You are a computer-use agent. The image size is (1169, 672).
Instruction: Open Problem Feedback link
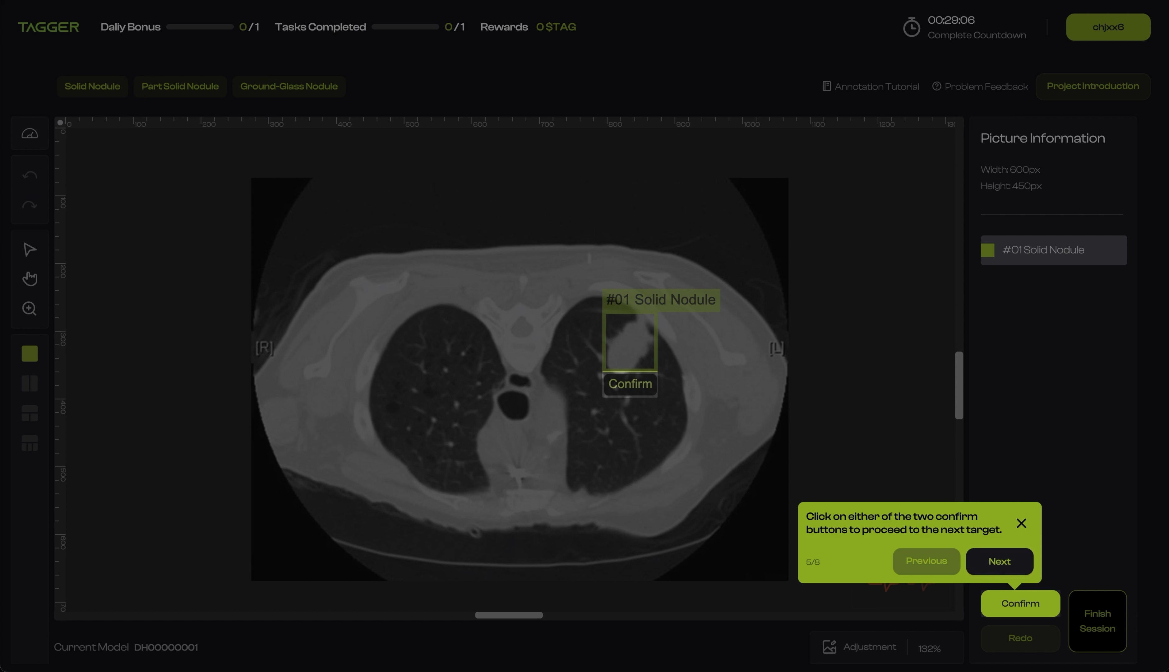[980, 87]
